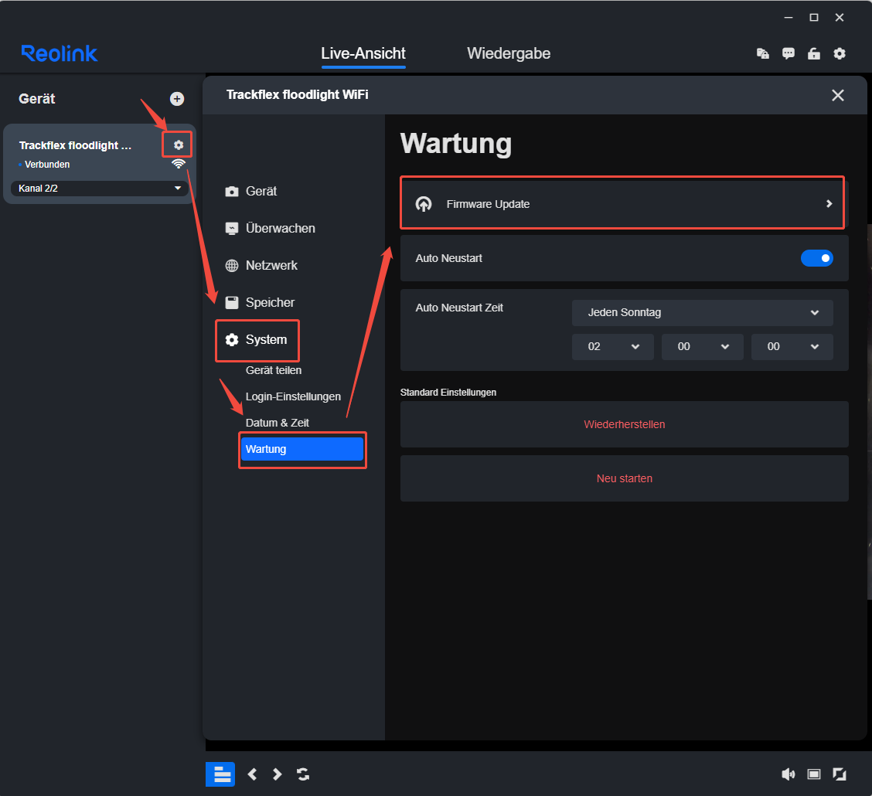This screenshot has height=796, width=872.
Task: Click the firmware update upload icon
Action: pos(424,204)
